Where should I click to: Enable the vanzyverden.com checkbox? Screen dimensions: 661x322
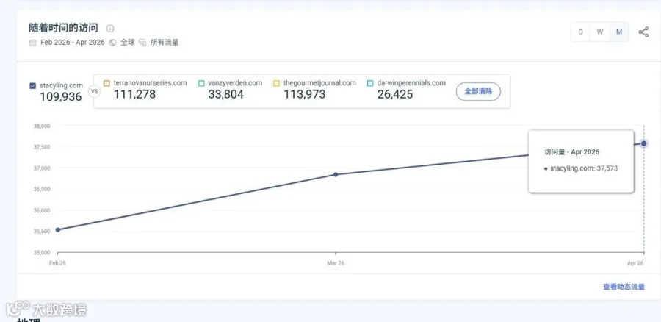(x=201, y=84)
